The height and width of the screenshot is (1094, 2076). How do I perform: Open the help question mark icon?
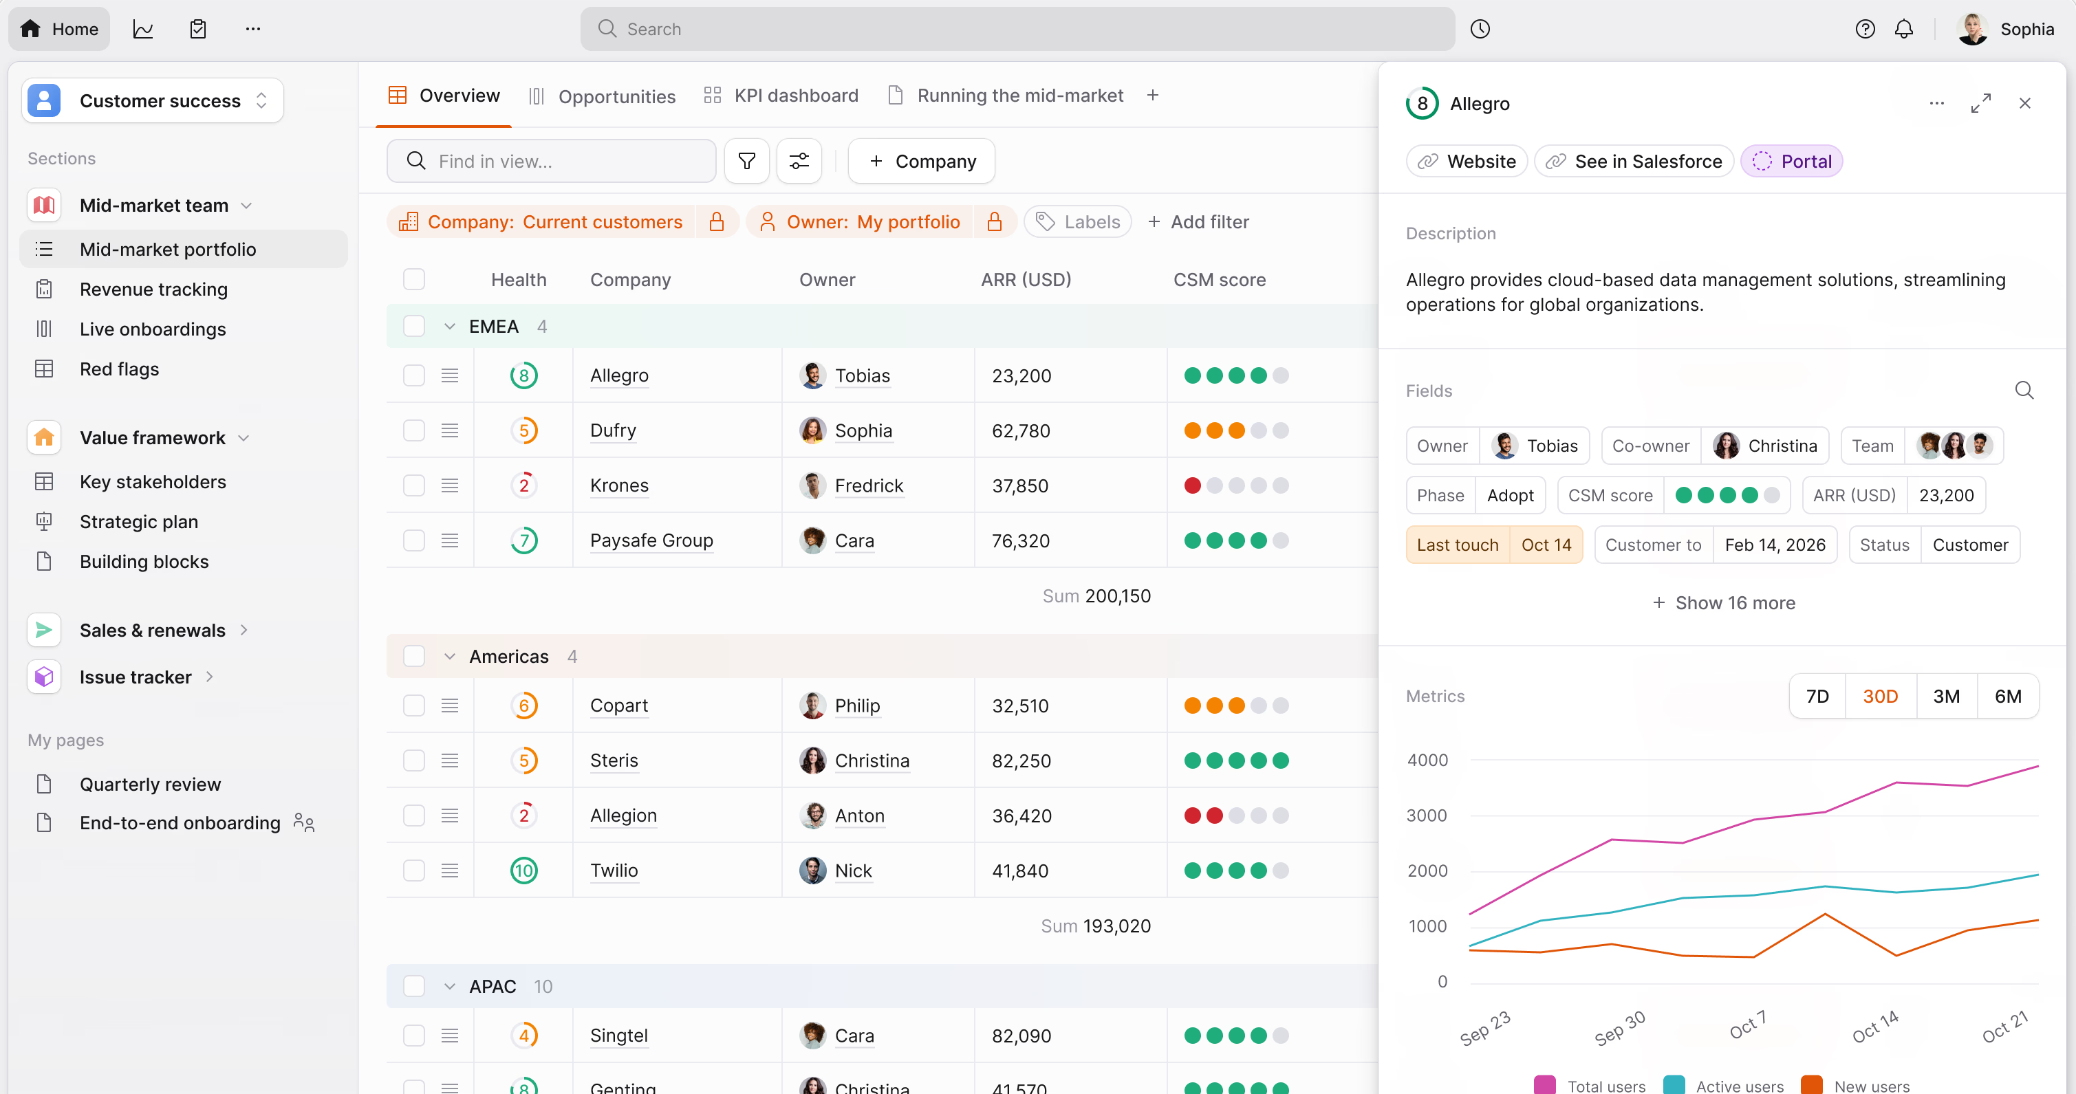pos(1865,29)
